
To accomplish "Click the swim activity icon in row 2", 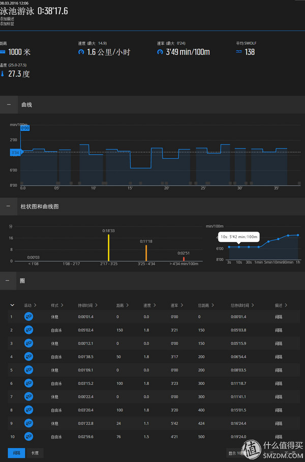I will 29,330.
